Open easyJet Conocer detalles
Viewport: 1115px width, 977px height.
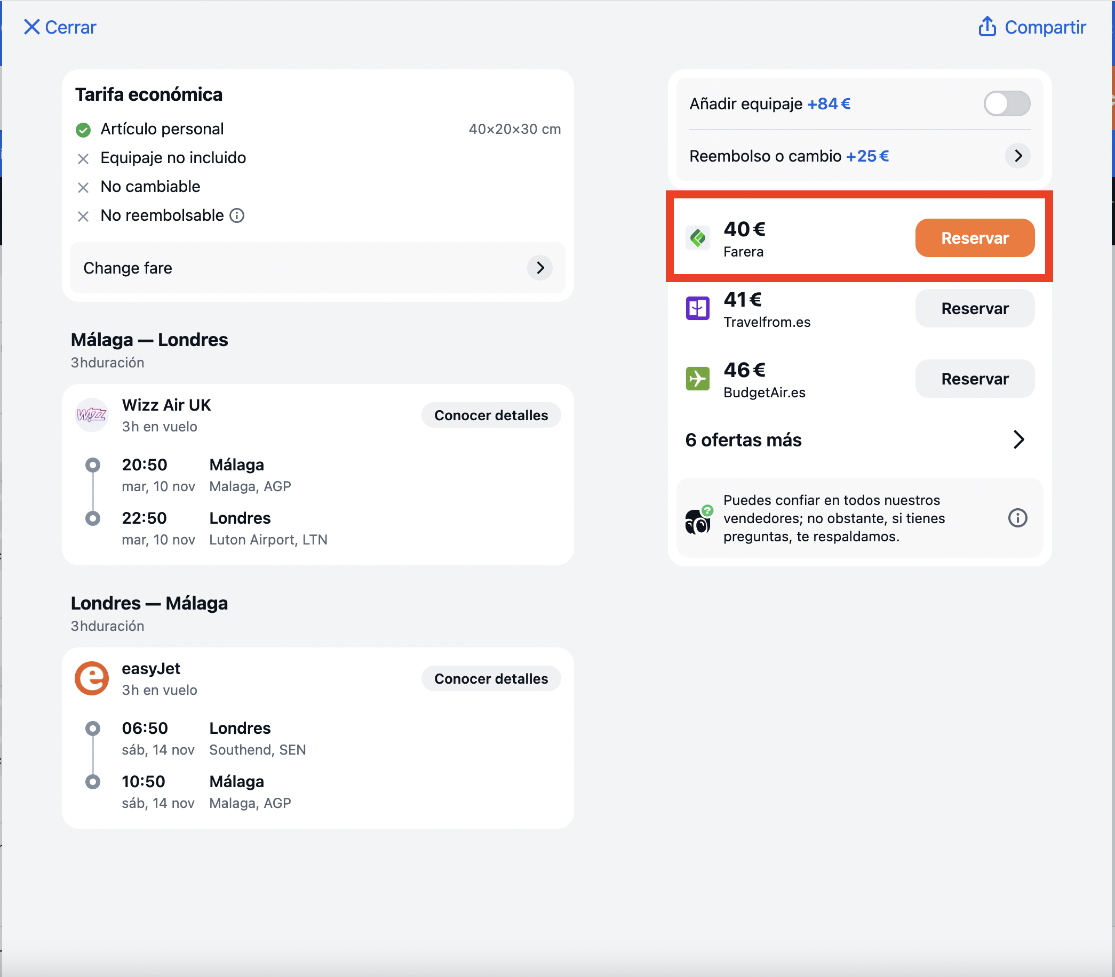[491, 679]
